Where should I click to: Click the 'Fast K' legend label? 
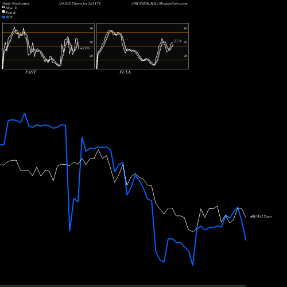click(x=11, y=13)
